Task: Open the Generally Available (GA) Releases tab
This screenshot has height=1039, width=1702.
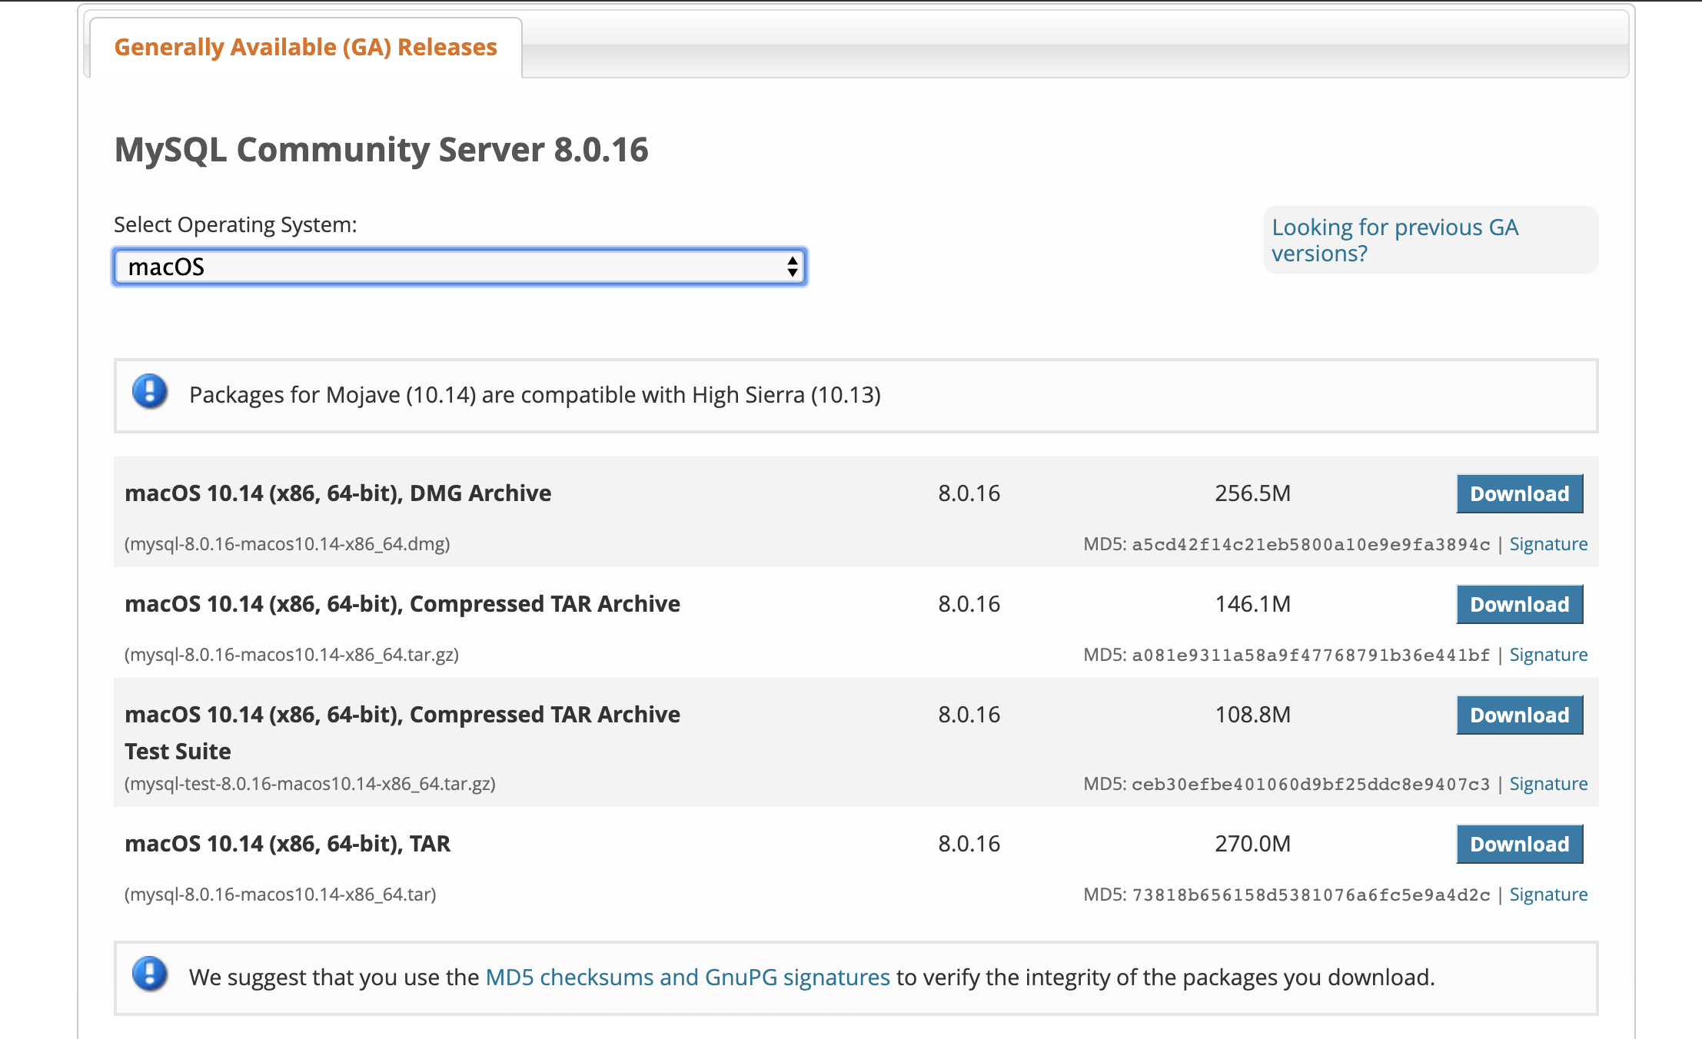Action: click(305, 47)
